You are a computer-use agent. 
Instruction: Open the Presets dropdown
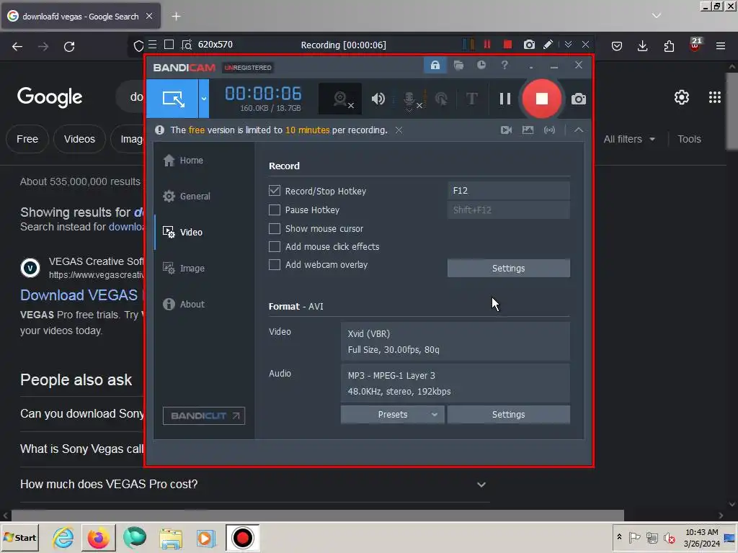click(392, 415)
